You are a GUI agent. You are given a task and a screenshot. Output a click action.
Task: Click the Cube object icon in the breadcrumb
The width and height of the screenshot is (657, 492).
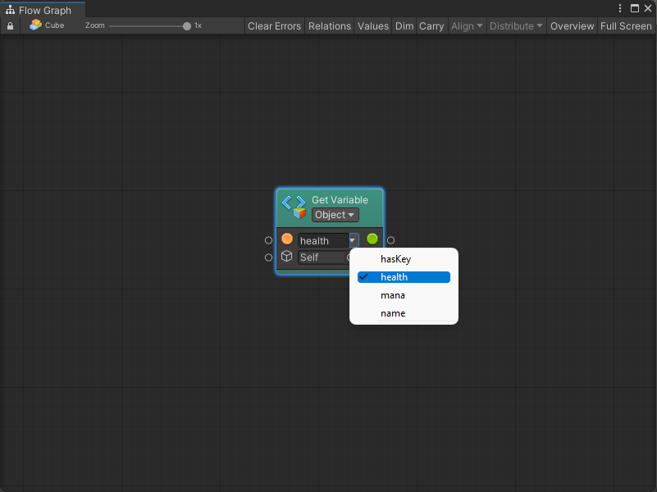coord(35,25)
